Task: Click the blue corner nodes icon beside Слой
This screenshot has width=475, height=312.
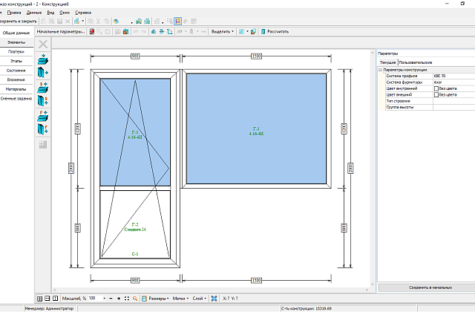Action: pos(214,299)
